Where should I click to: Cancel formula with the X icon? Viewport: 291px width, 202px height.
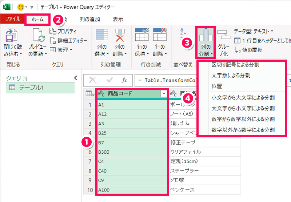click(92, 80)
